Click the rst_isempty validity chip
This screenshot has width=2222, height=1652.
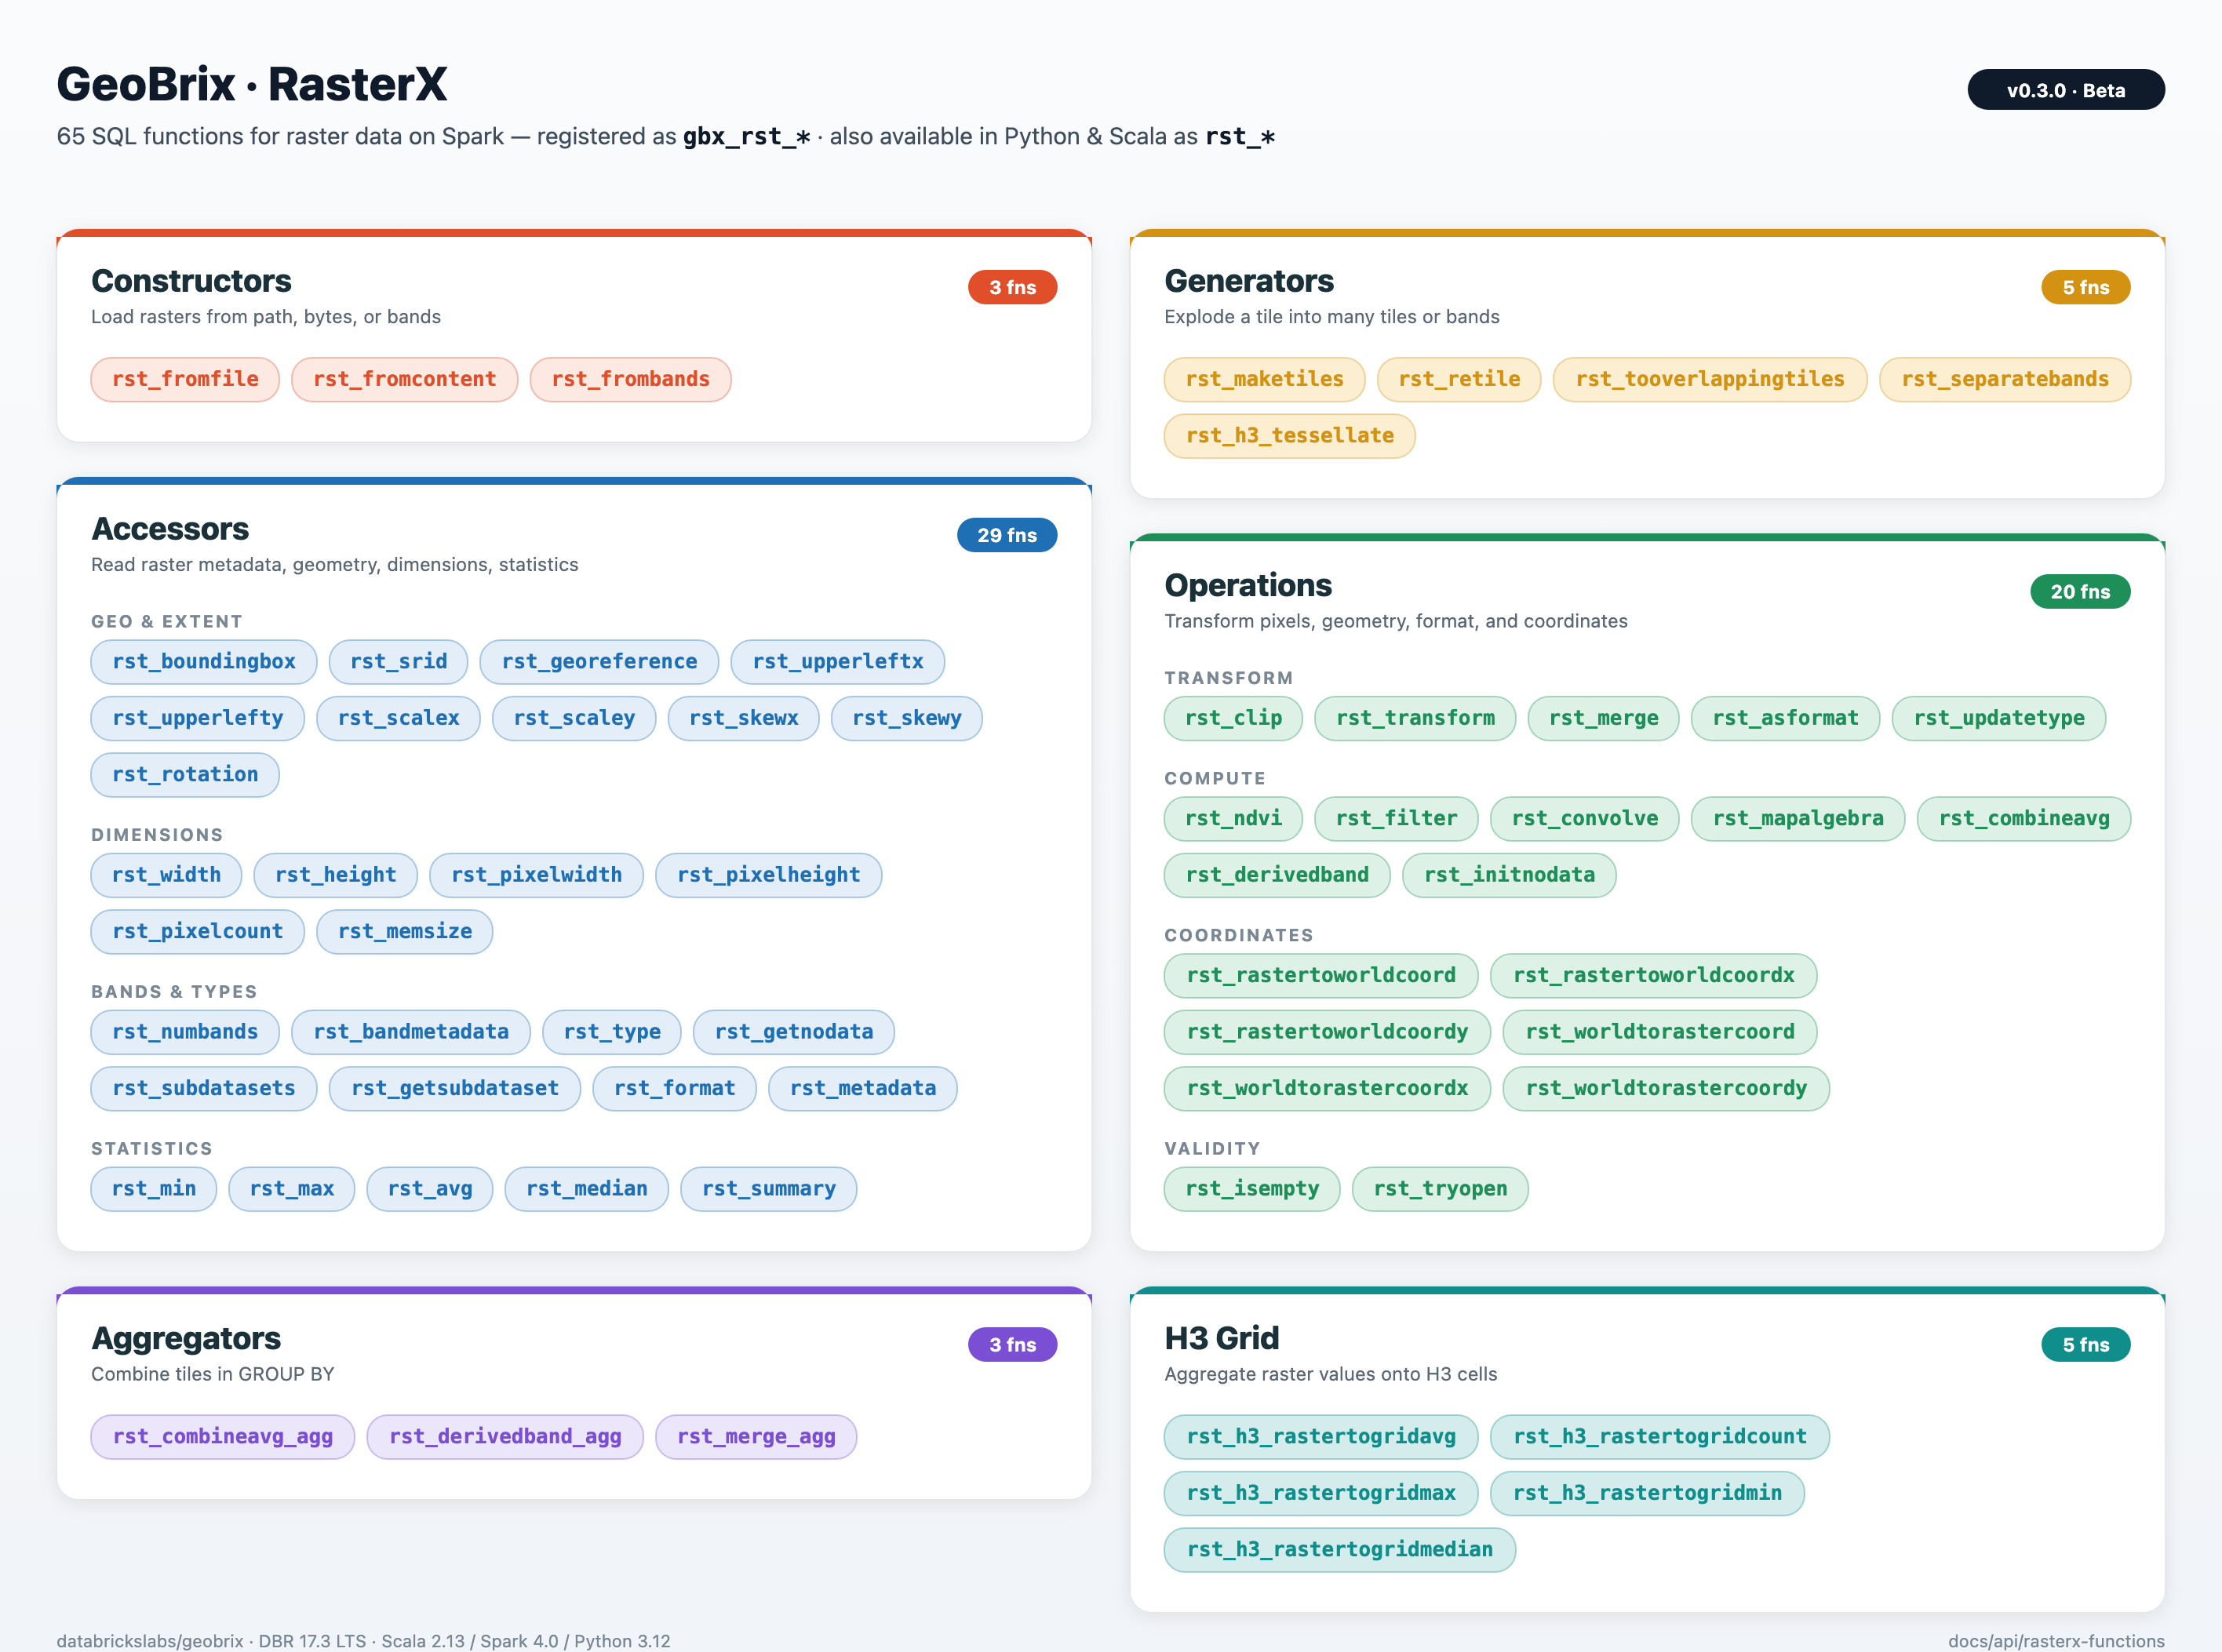coord(1252,1189)
